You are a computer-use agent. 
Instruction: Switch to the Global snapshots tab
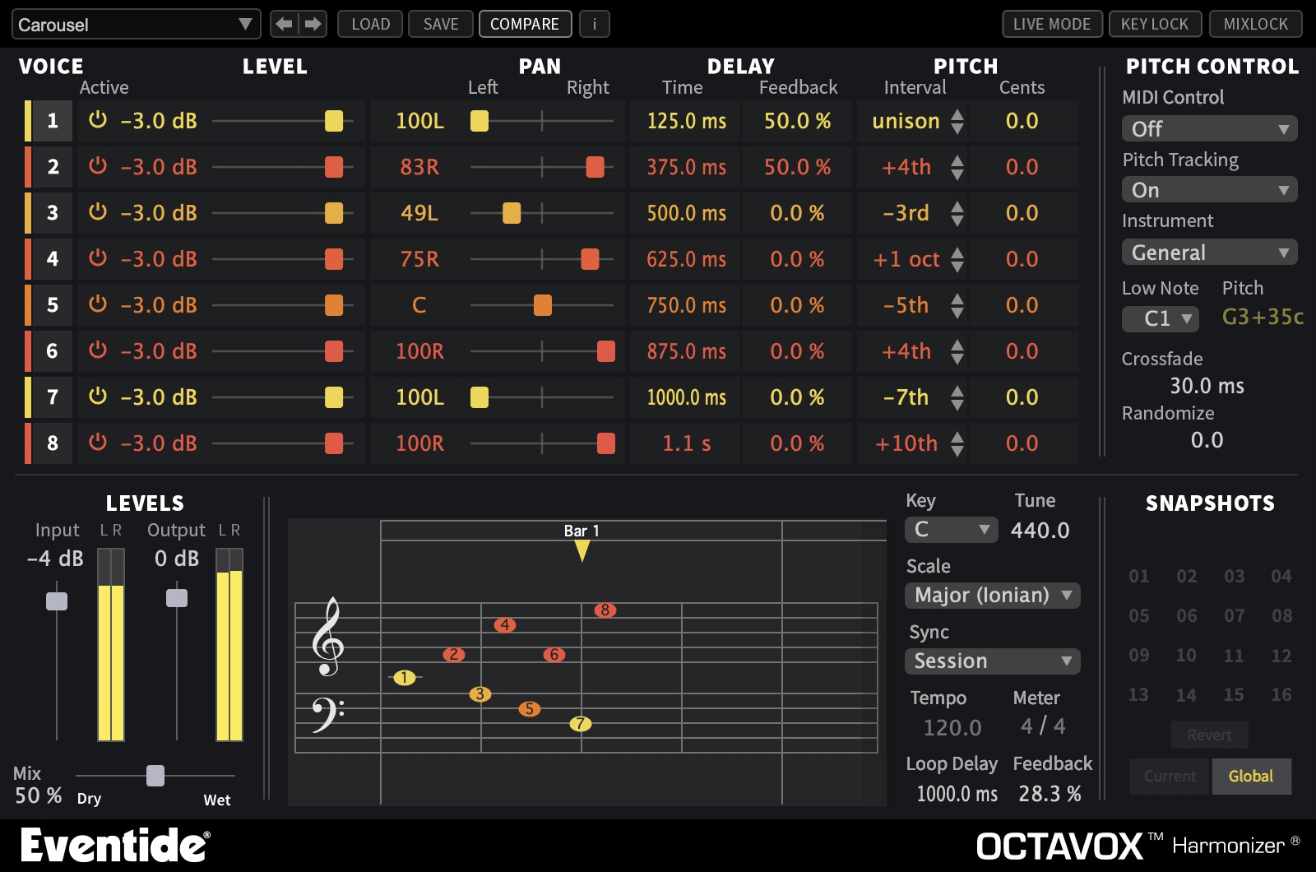coord(1251,776)
